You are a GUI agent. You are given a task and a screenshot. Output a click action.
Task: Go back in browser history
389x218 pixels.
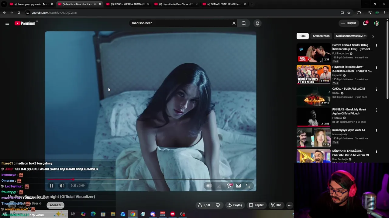(x=4, y=13)
